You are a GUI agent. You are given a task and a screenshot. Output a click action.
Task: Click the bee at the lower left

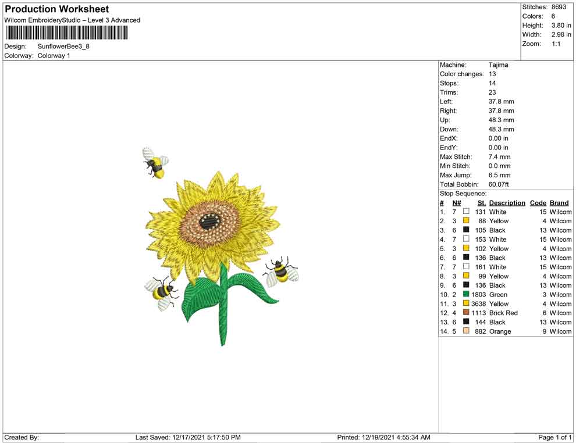[x=160, y=291]
